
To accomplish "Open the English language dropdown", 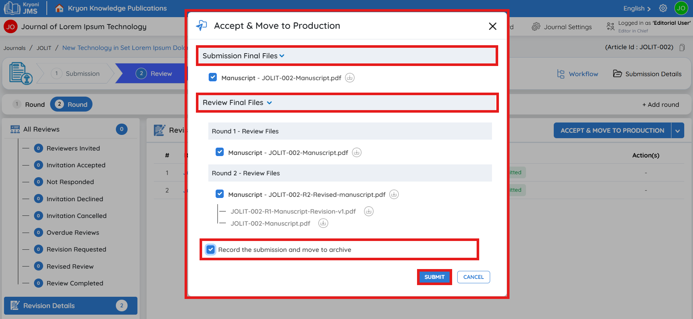I will [637, 8].
